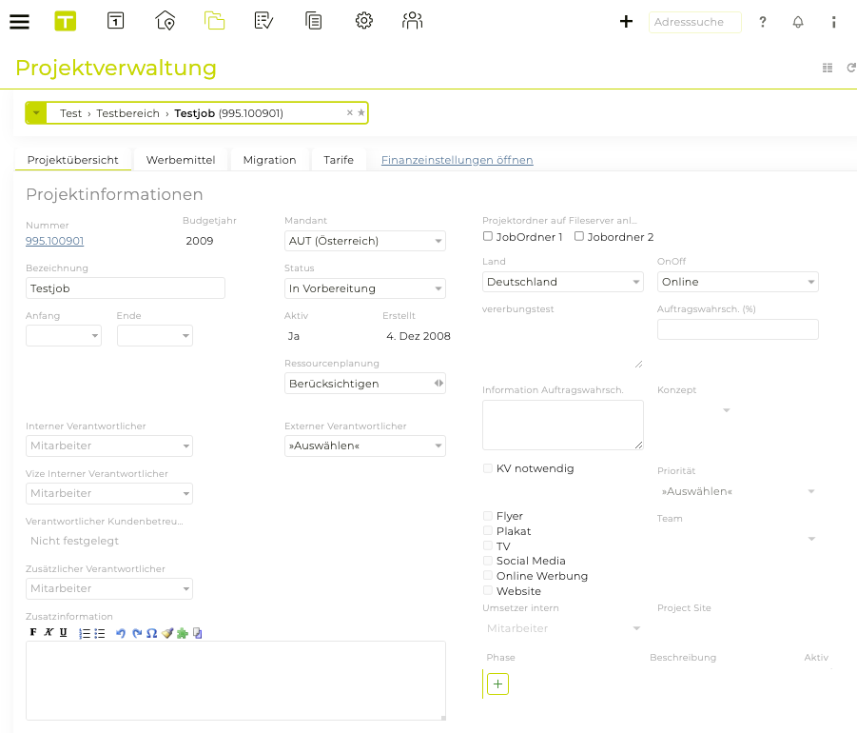The height and width of the screenshot is (733, 857).
Task: Open the Ende date dropdown
Action: [155, 336]
